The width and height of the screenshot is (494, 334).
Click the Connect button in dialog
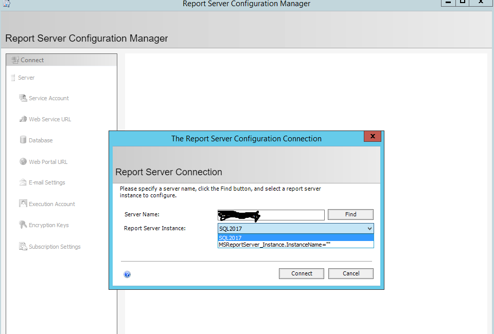pos(302,273)
